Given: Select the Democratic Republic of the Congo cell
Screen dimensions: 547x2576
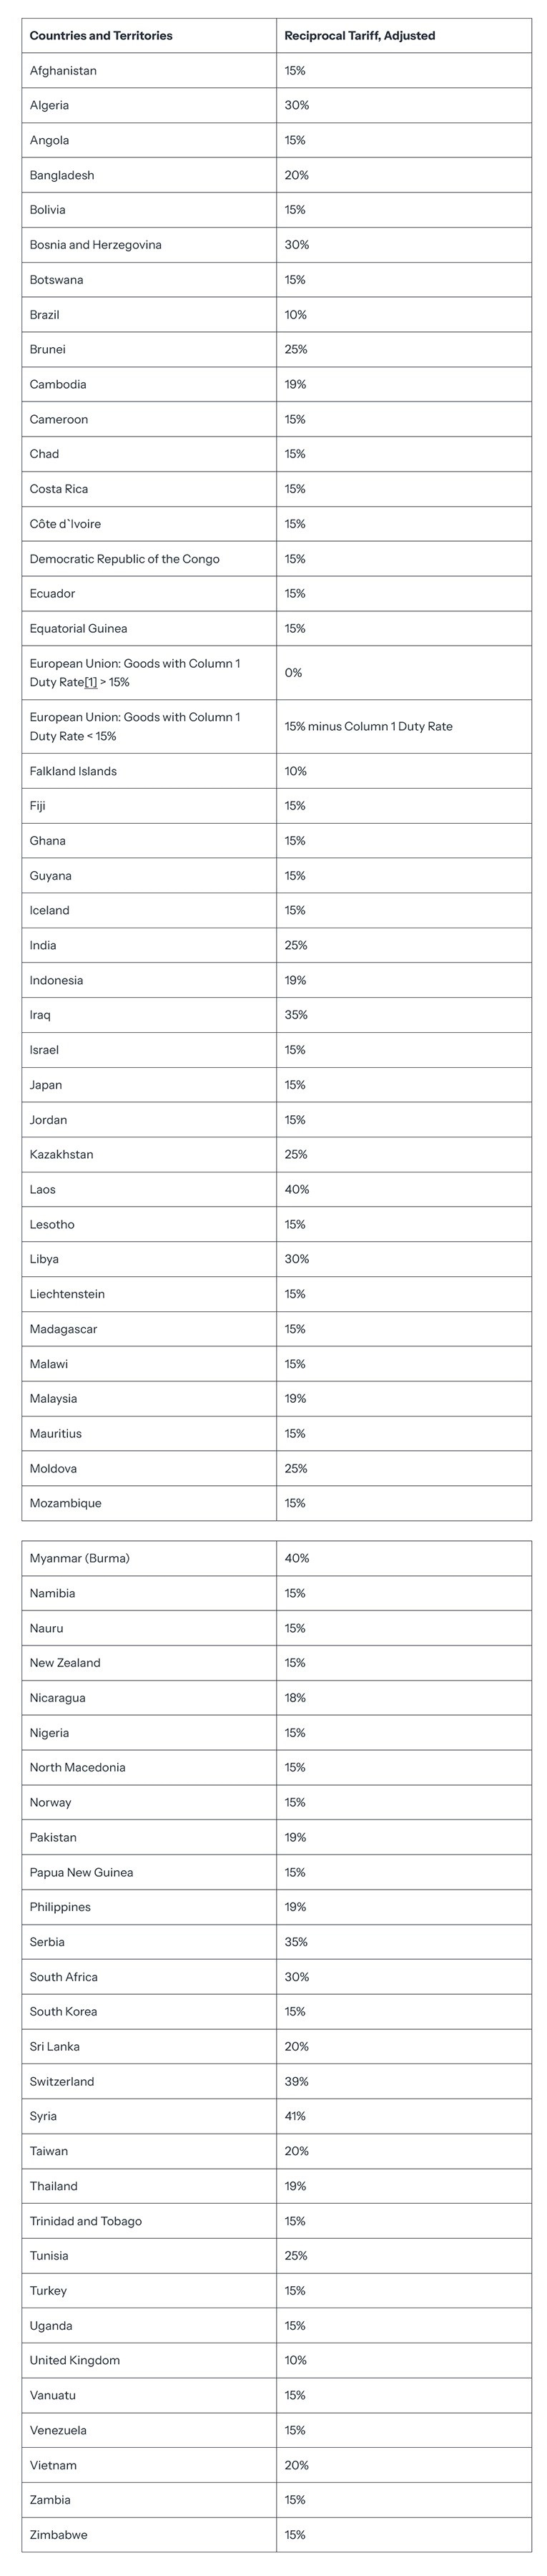Looking at the screenshot, I should point(124,559).
